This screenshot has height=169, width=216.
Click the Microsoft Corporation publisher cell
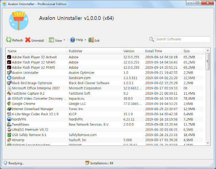coord(85,88)
